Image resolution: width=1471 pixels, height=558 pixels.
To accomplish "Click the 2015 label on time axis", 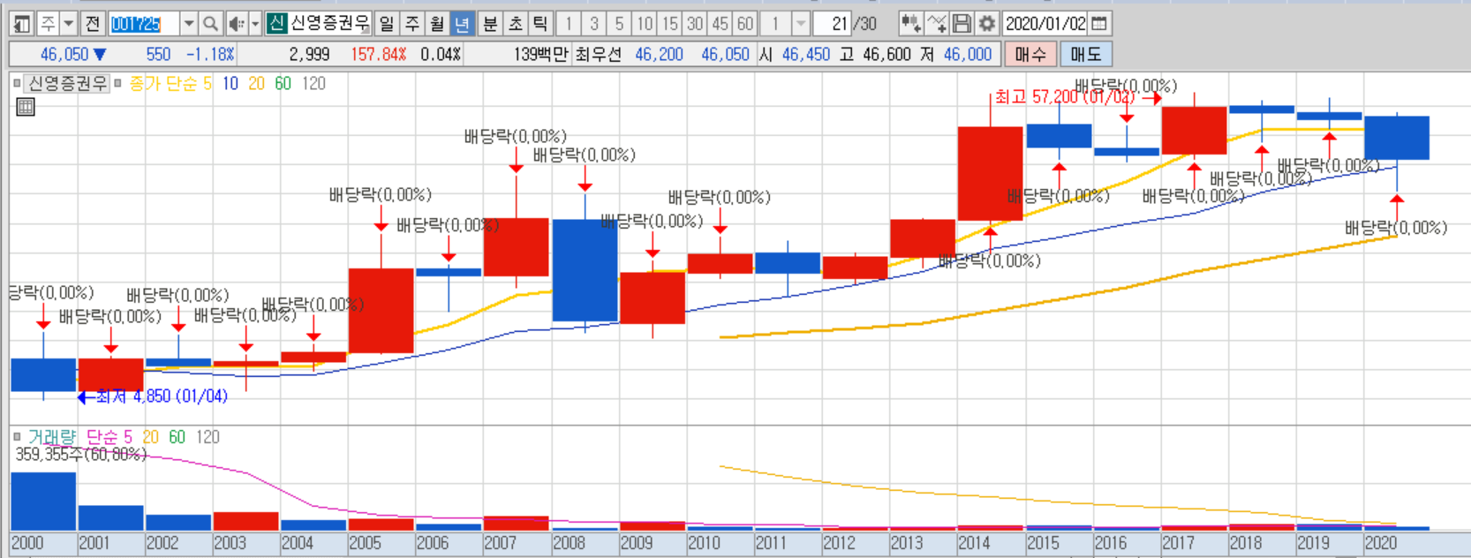I will [x=1043, y=543].
